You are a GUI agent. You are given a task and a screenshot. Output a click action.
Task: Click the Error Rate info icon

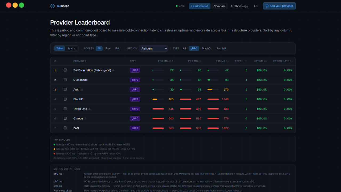click(291, 61)
